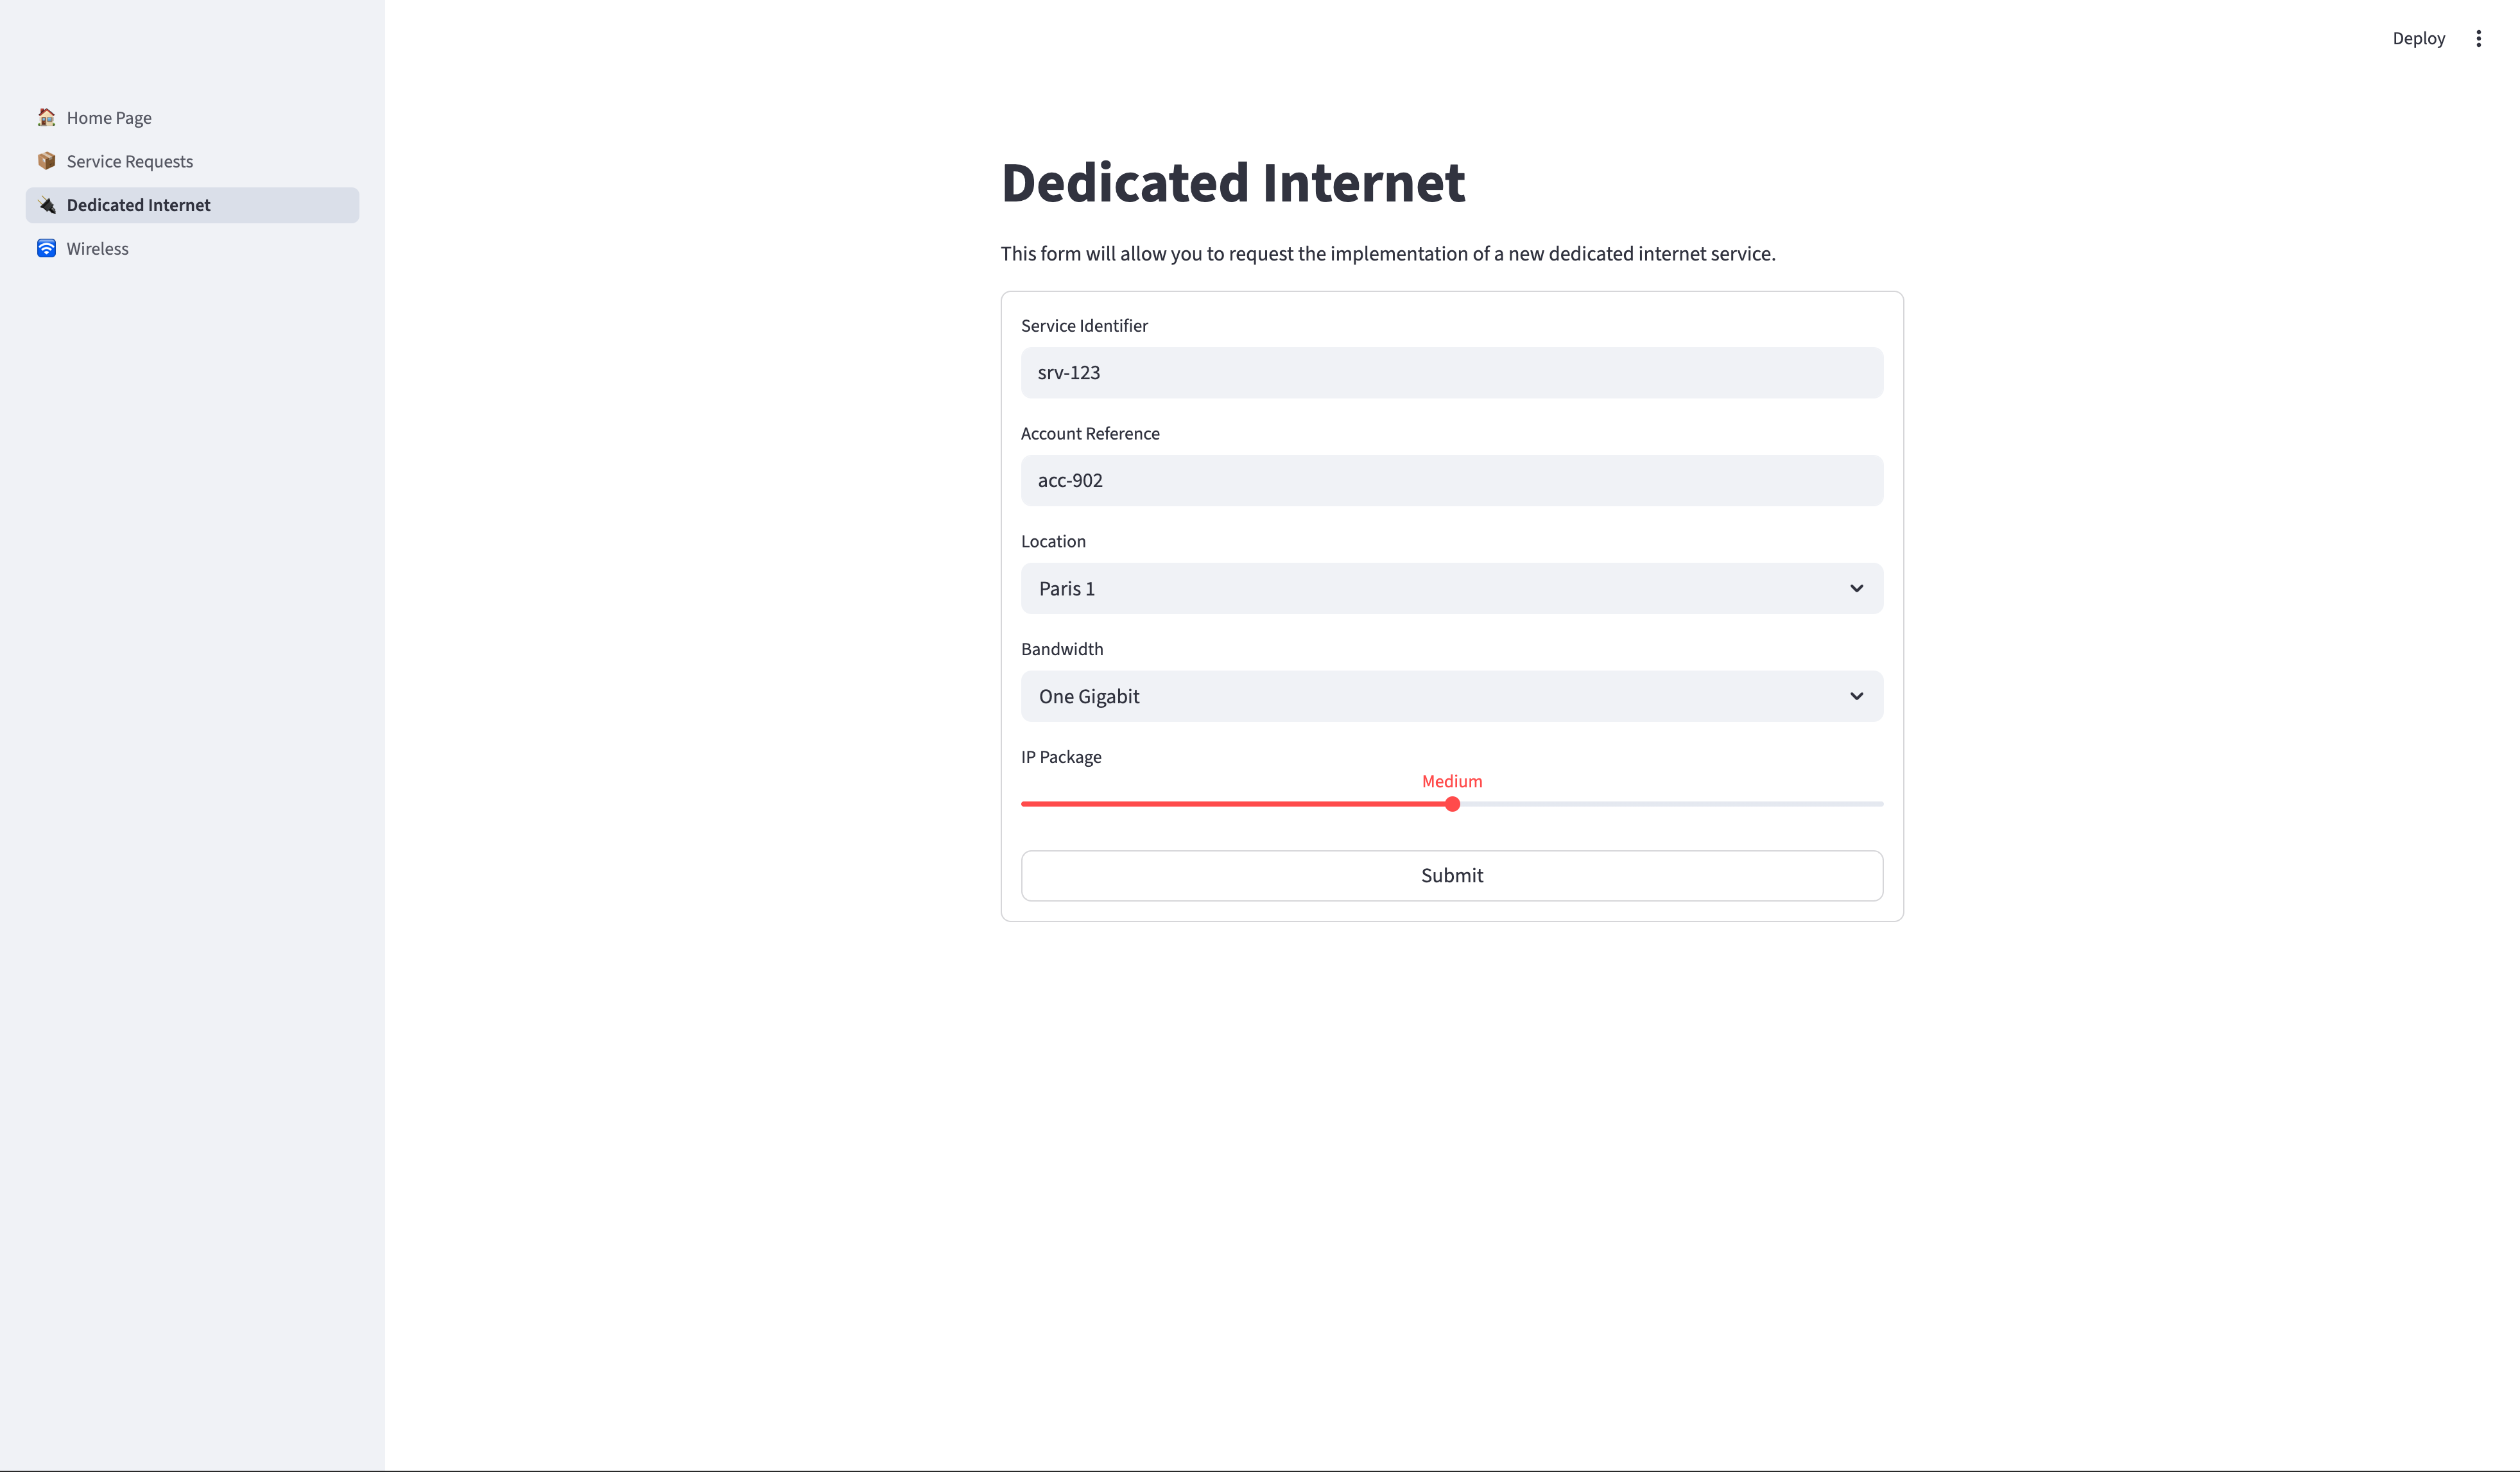Submit the dedicated internet request form

click(x=1451, y=875)
